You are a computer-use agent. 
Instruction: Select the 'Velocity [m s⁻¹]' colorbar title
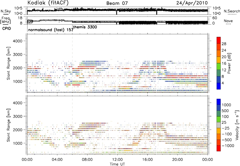[x=237, y=125]
